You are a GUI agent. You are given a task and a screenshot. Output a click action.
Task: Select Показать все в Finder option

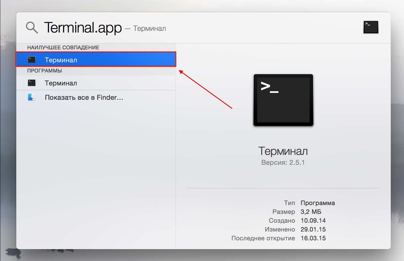(x=84, y=97)
